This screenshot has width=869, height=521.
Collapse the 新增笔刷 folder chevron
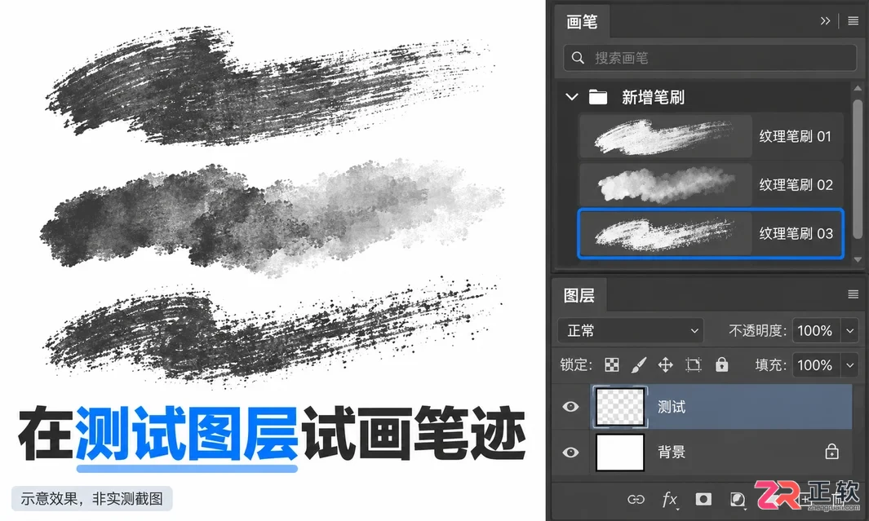click(572, 97)
